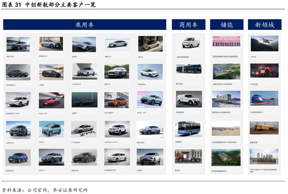Open the orange Smart精灵#3 thumbnail
This screenshot has height=194, width=288.
pos(116,100)
